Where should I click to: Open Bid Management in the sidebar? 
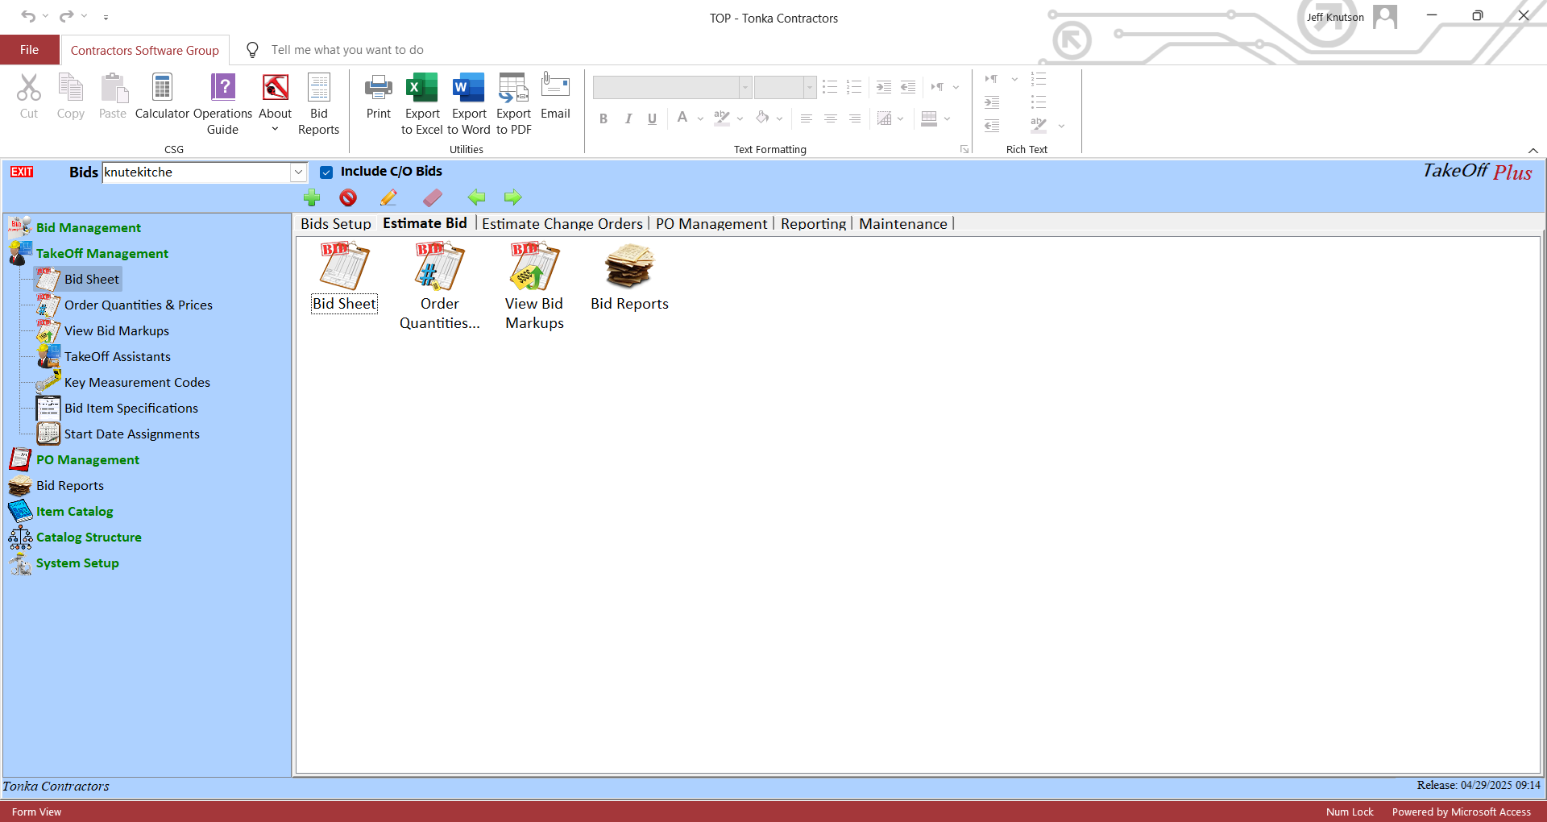tap(89, 228)
